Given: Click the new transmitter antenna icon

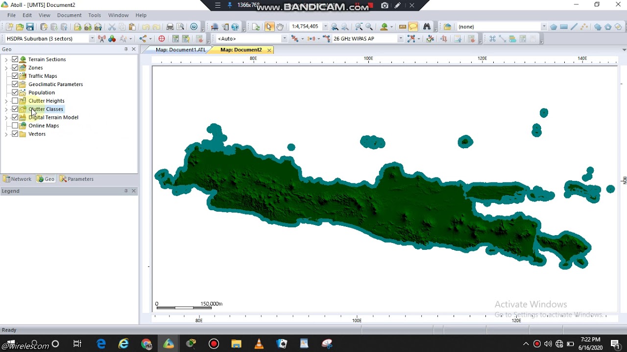Looking at the screenshot, I should (x=101, y=39).
